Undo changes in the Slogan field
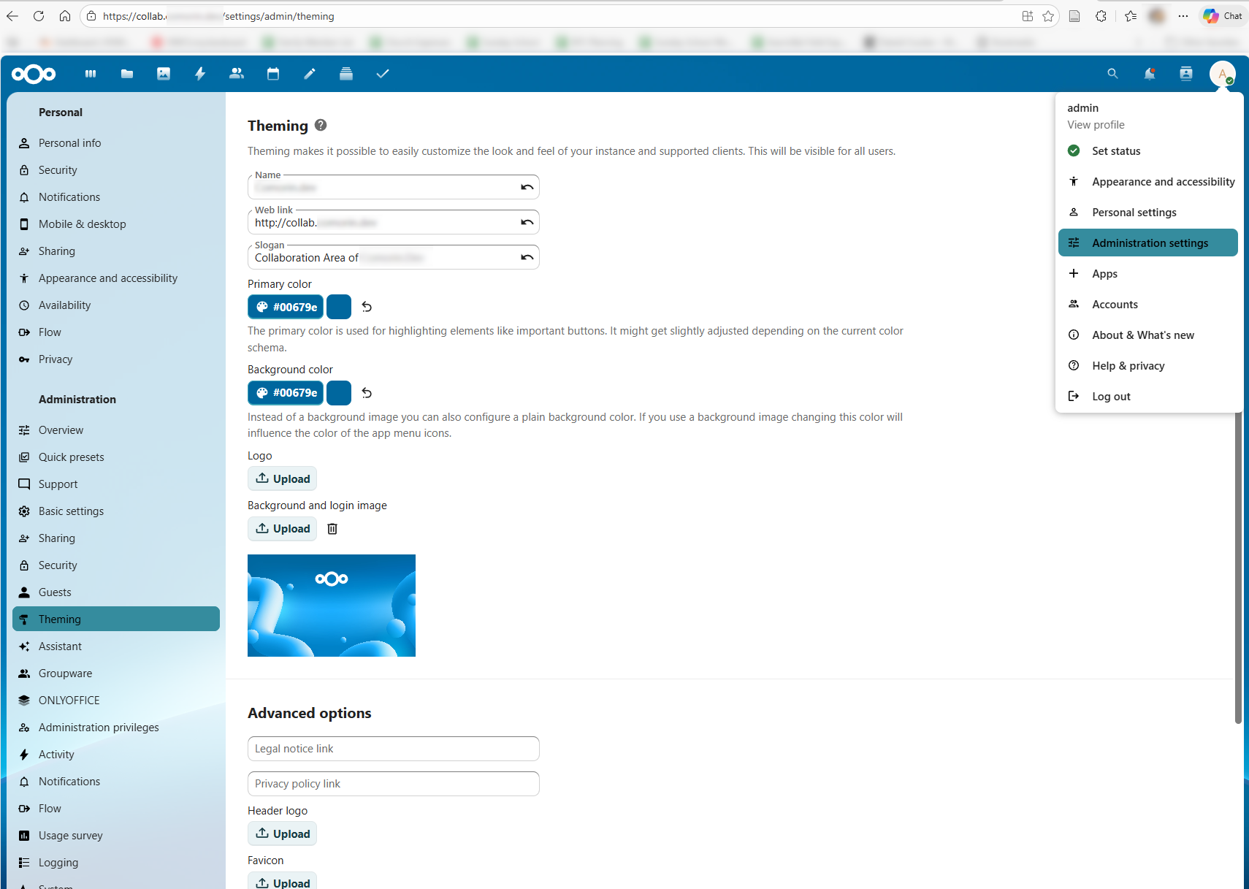The width and height of the screenshot is (1249, 889). [x=527, y=257]
